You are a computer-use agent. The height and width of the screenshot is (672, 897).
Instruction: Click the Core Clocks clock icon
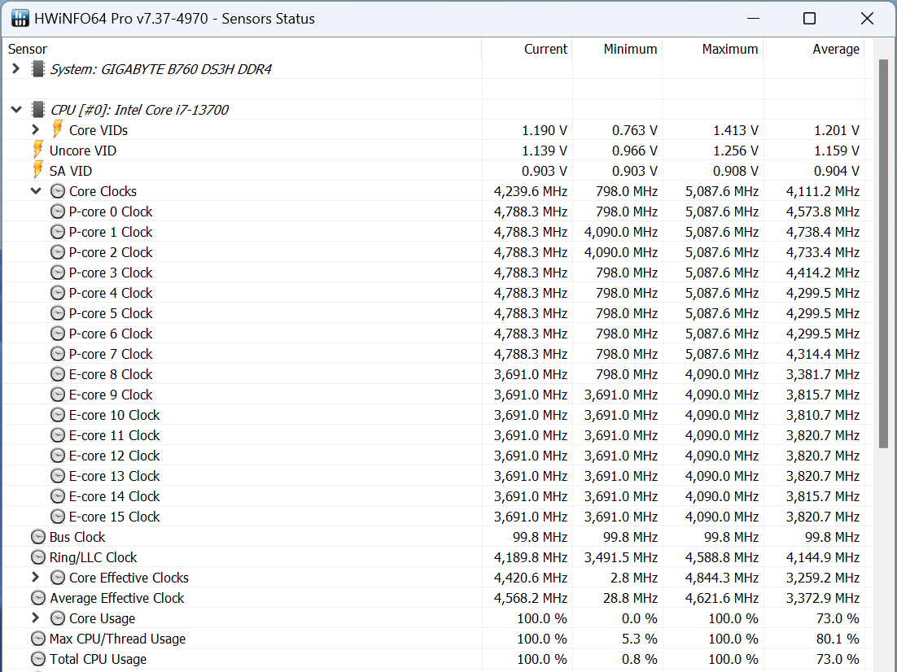58,191
